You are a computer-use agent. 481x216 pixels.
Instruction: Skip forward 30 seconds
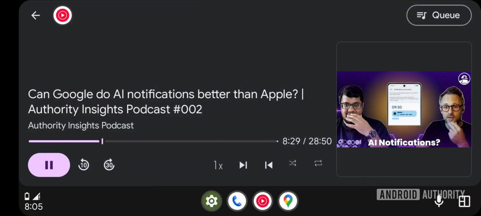[109, 165]
